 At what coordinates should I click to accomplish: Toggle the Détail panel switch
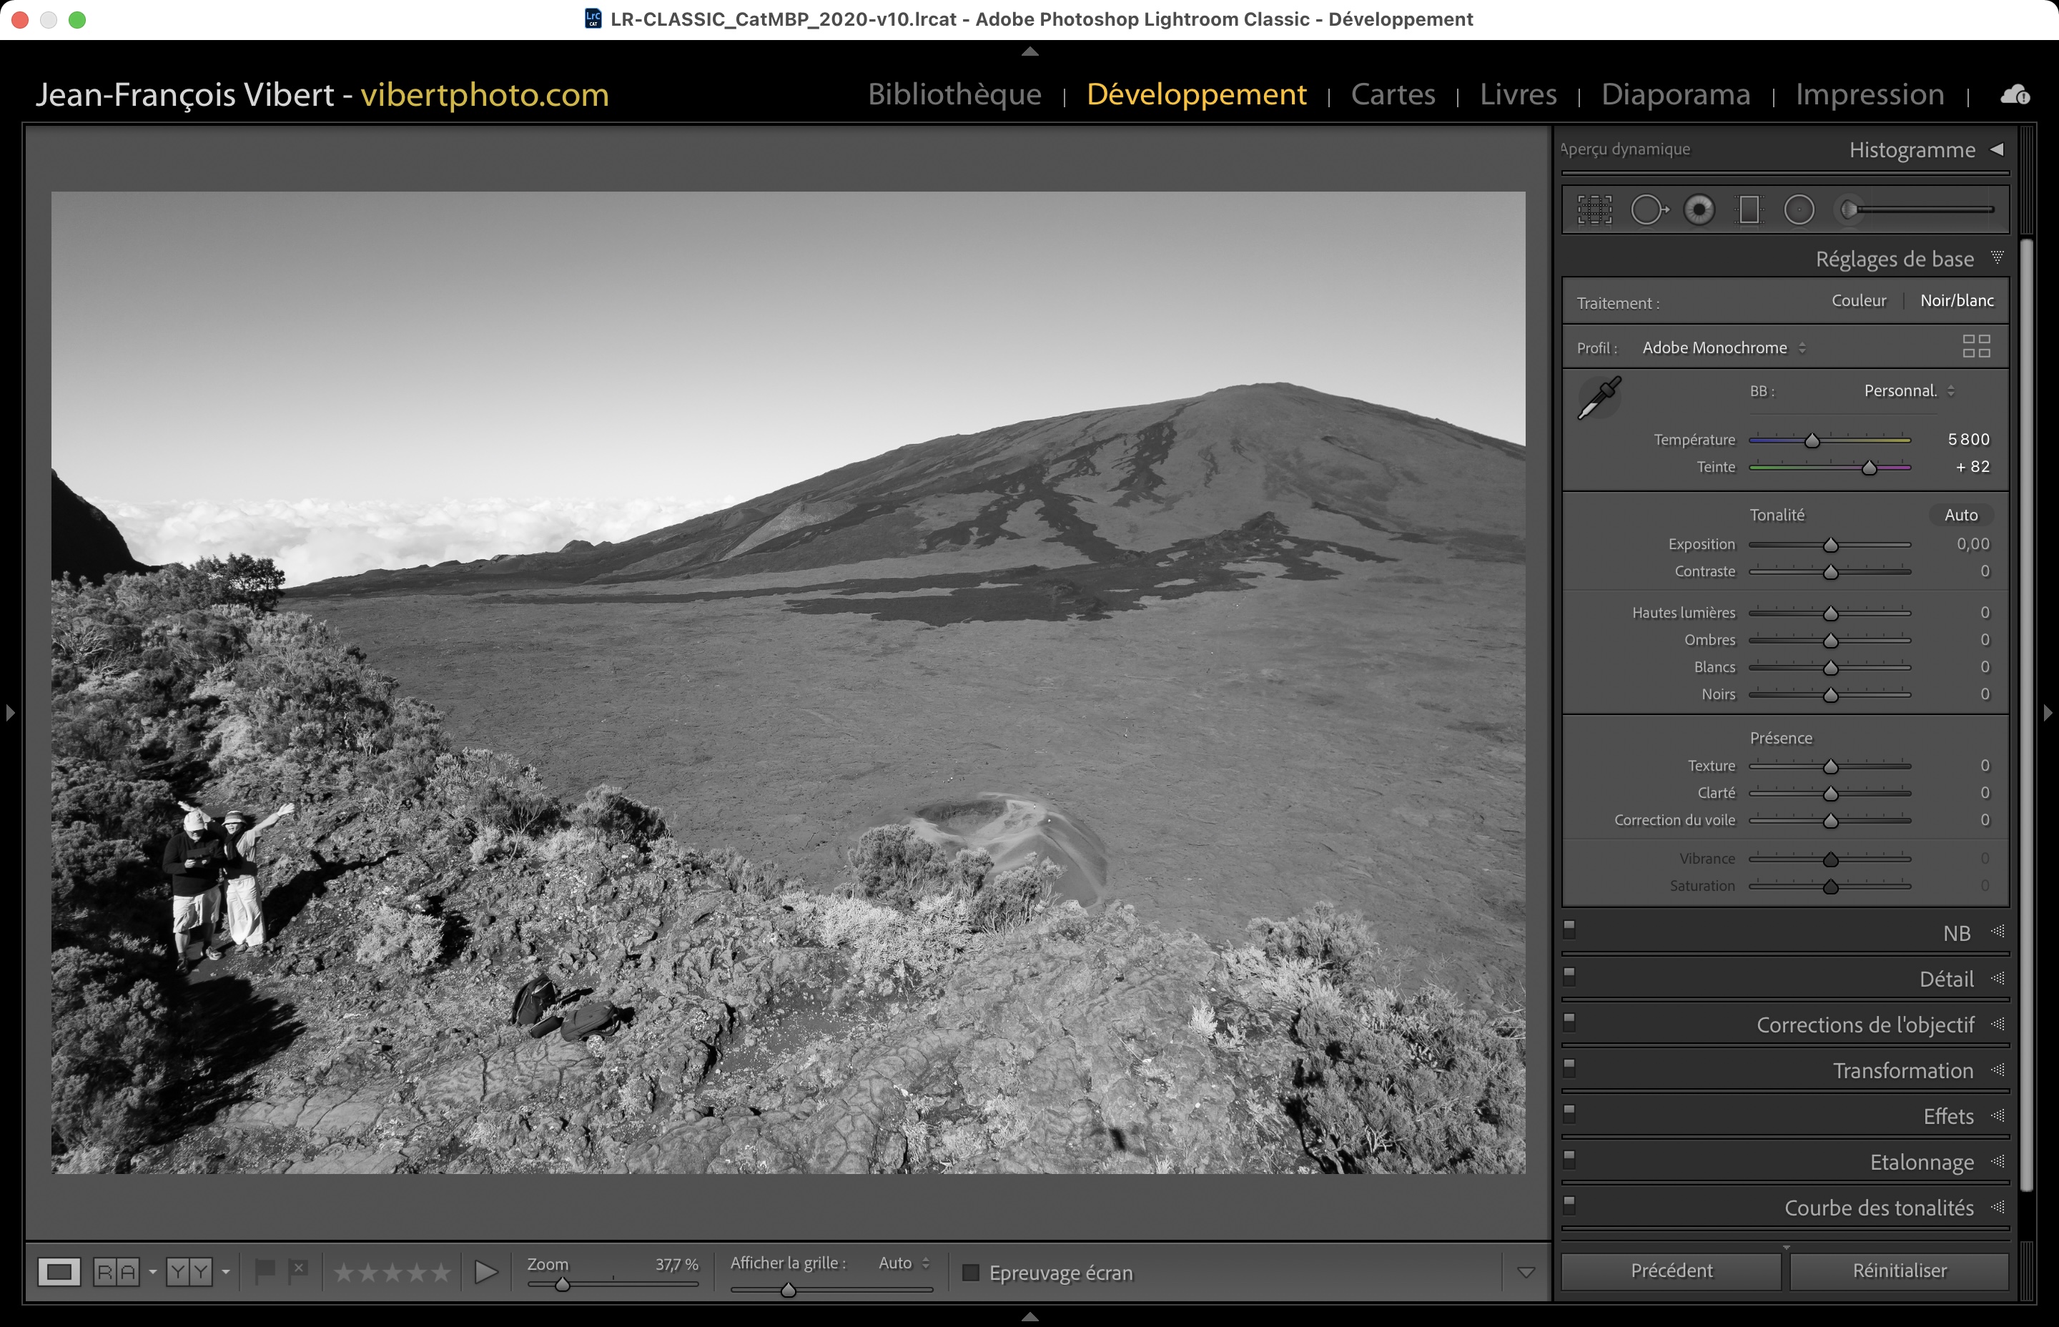[1569, 975]
